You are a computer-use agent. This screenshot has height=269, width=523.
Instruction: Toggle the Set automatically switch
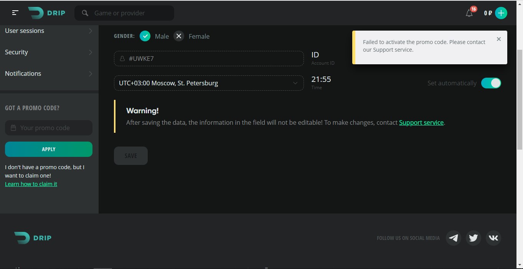coord(491,83)
